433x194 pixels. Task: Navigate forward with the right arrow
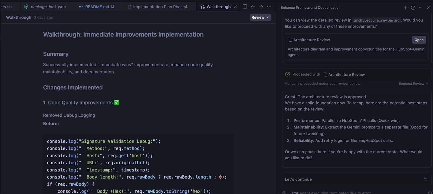(x=261, y=7)
